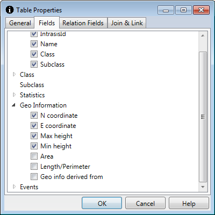This screenshot has width=215, height=215.
Task: Enable the Area checkbox
Action: [x=34, y=156]
